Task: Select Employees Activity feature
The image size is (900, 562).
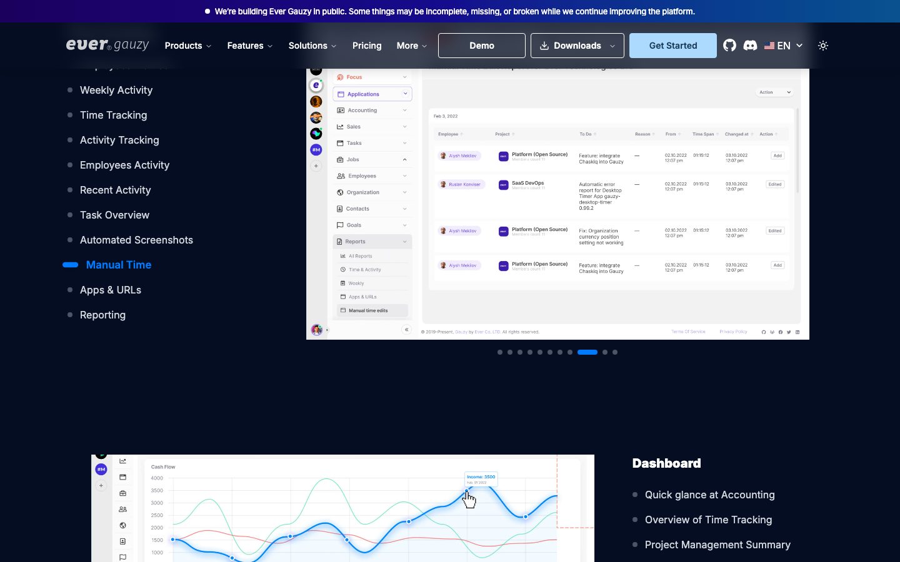Action: pyautogui.click(x=125, y=165)
